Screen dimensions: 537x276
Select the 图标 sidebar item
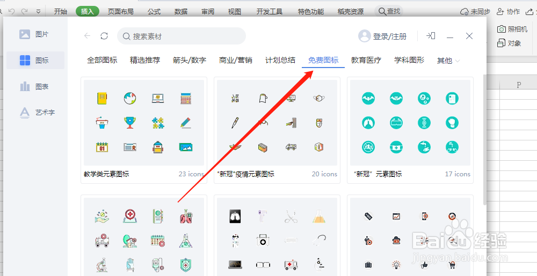(x=34, y=61)
